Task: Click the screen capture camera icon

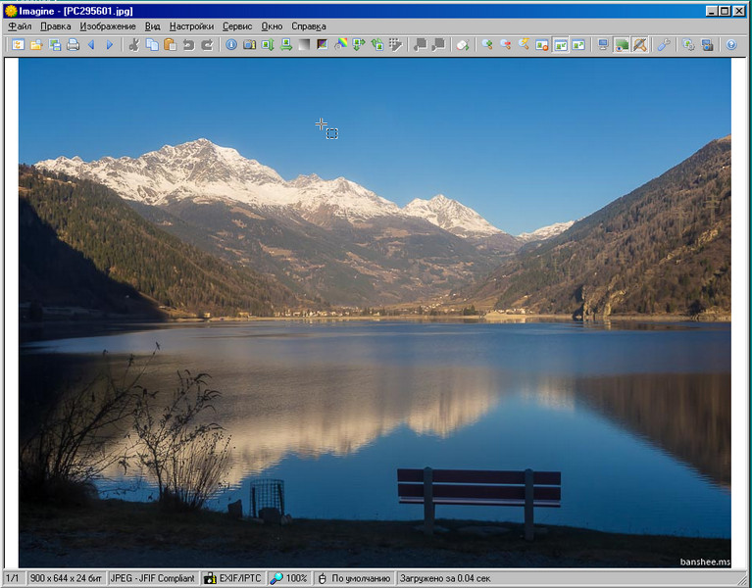Action: (x=707, y=44)
